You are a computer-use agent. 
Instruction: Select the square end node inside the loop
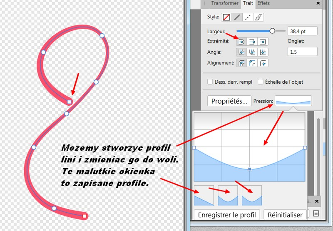point(69,102)
